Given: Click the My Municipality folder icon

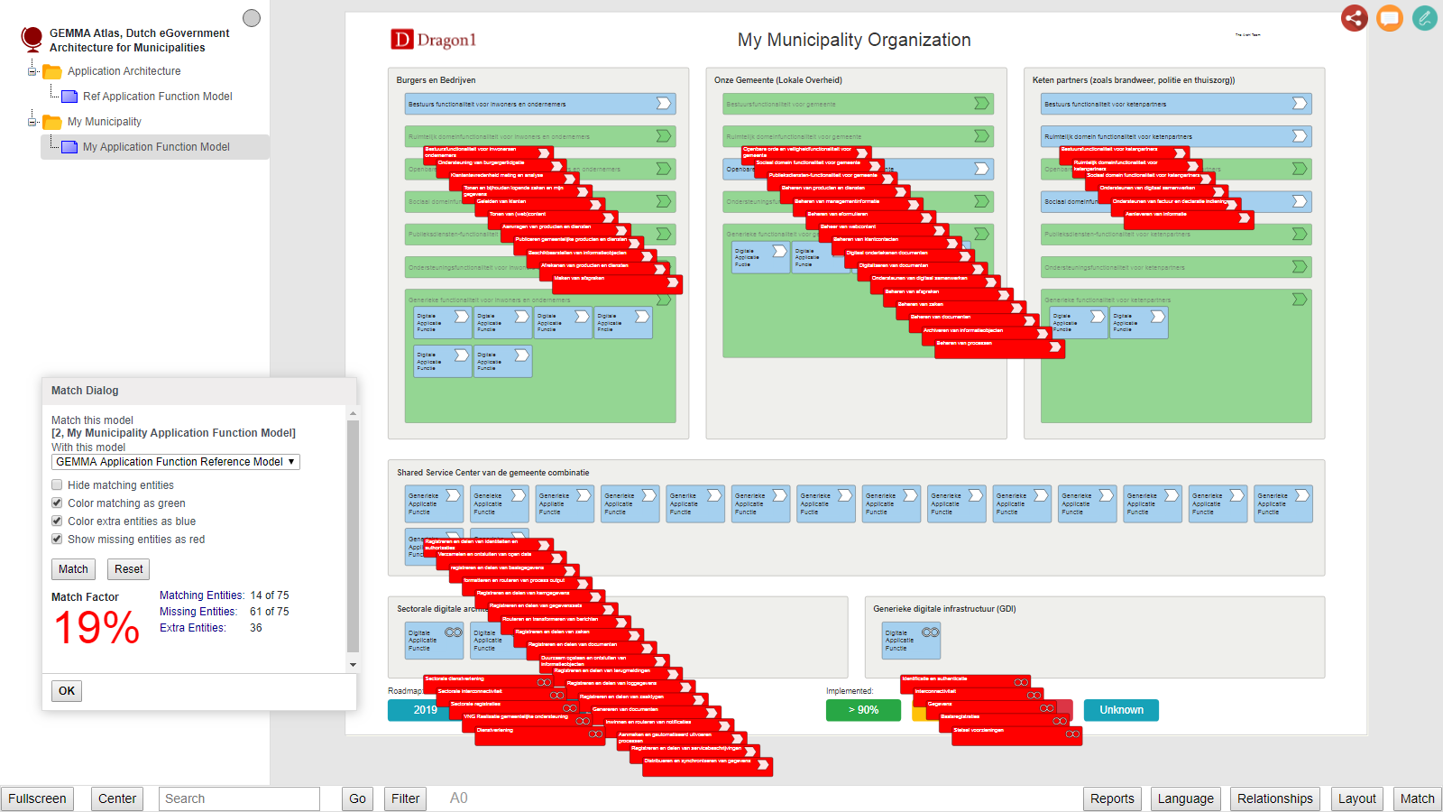Looking at the screenshot, I should pos(52,122).
